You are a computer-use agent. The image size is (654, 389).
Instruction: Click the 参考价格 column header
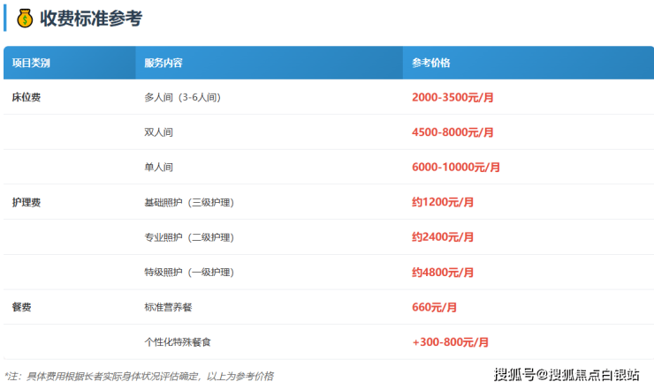431,63
